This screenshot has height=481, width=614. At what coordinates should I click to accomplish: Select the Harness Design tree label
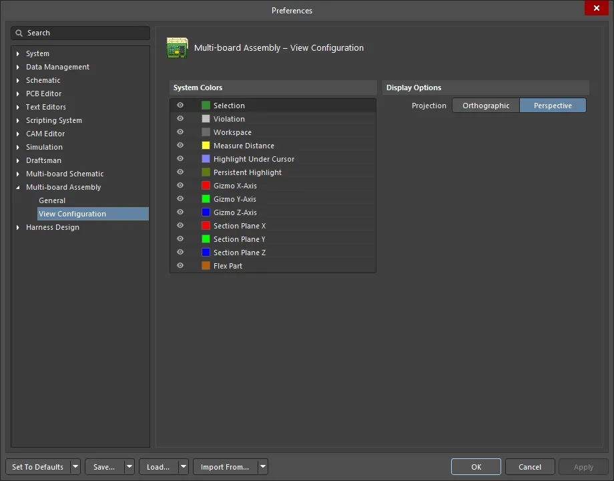[53, 227]
